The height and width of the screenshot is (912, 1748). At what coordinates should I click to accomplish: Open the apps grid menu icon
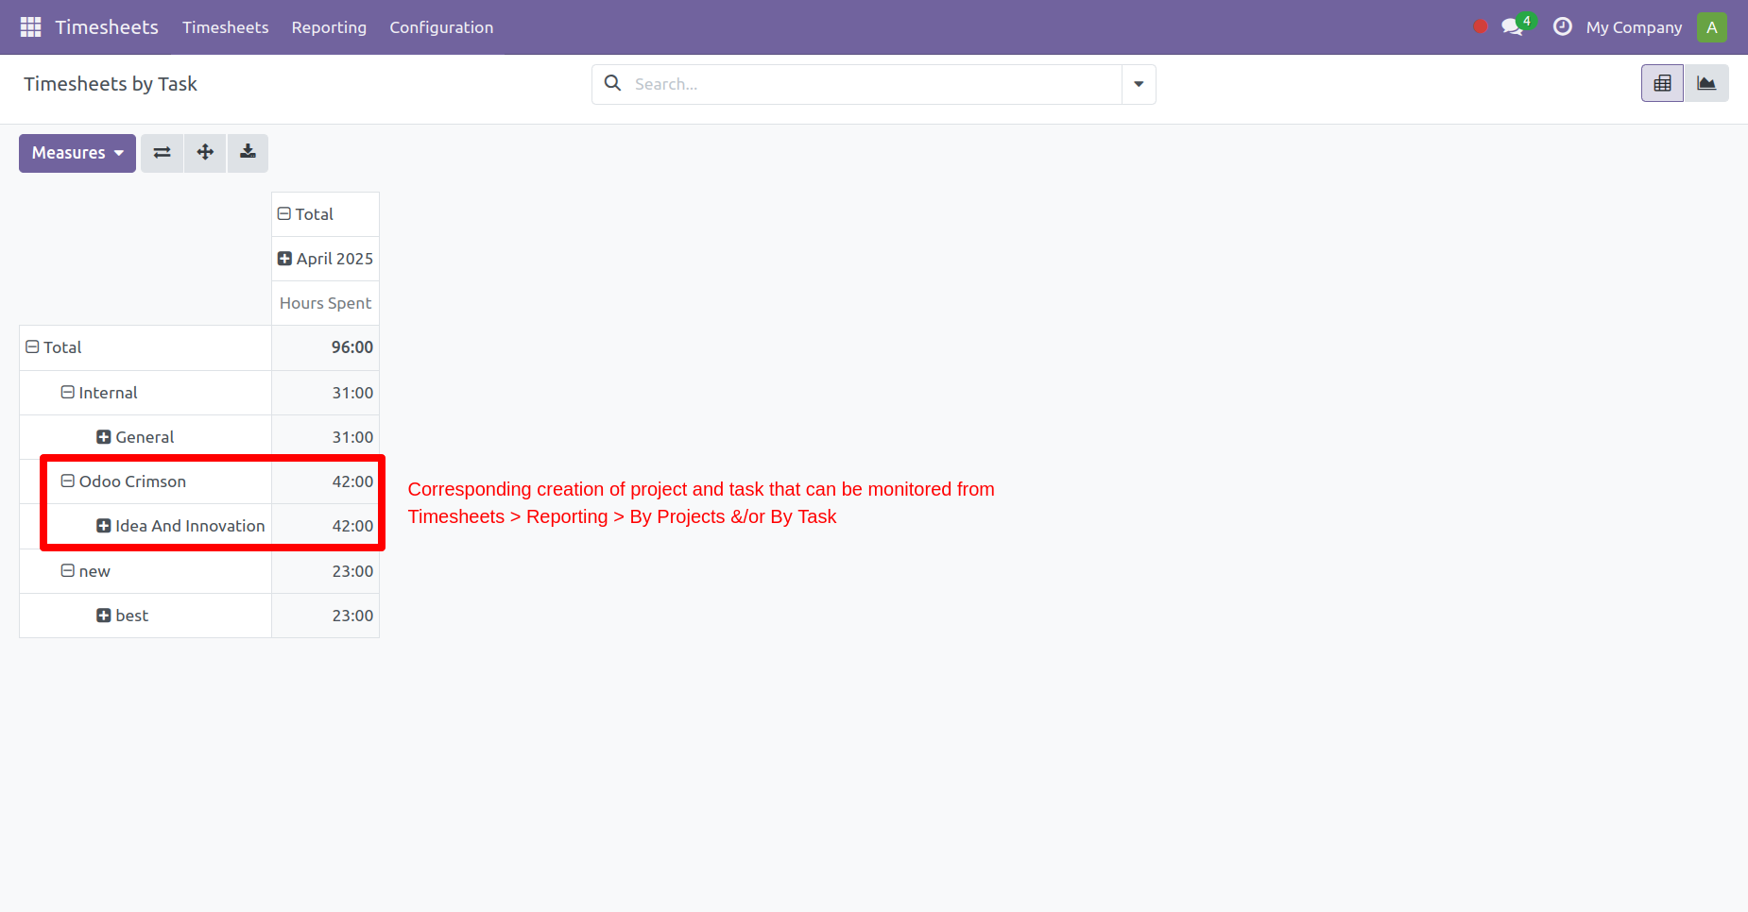pyautogui.click(x=30, y=27)
